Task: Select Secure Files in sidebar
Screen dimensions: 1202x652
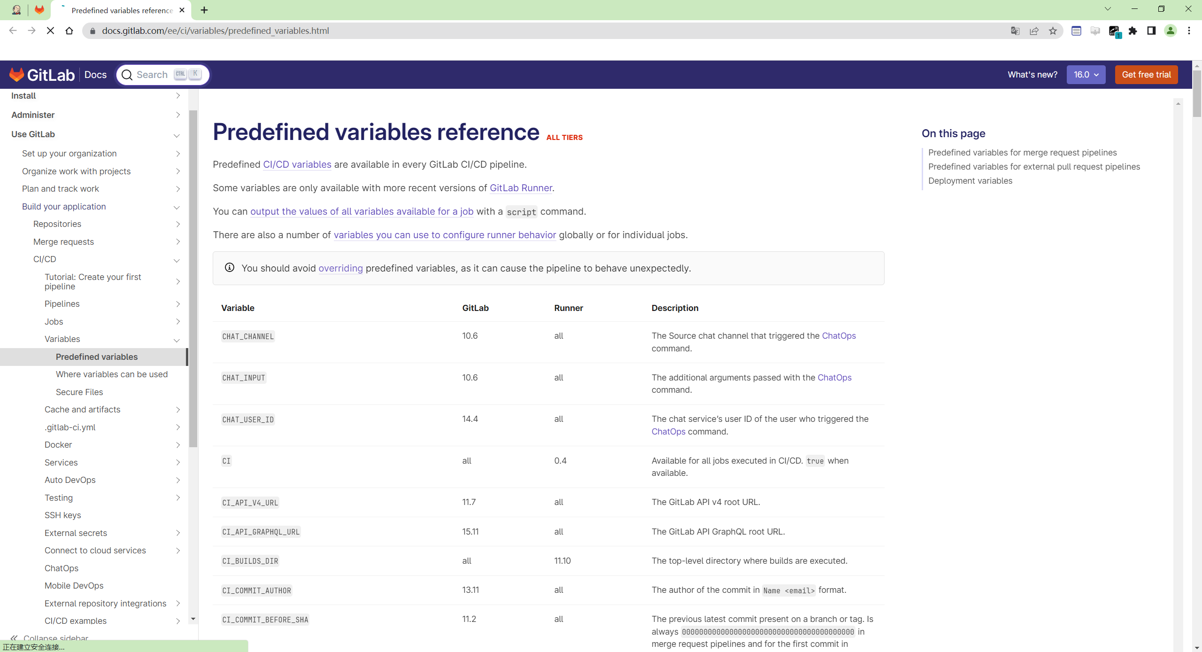Action: click(79, 392)
